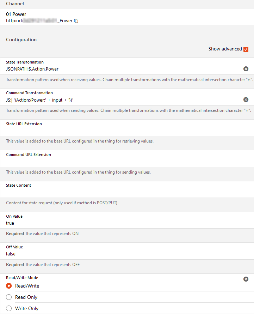Click the channel http:url UID text
Viewport: 254px width, 314px height.
(39, 21)
